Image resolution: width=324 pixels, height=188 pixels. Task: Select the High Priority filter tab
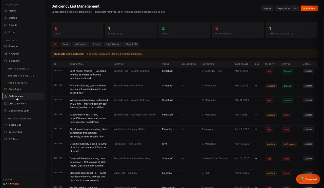(113, 44)
